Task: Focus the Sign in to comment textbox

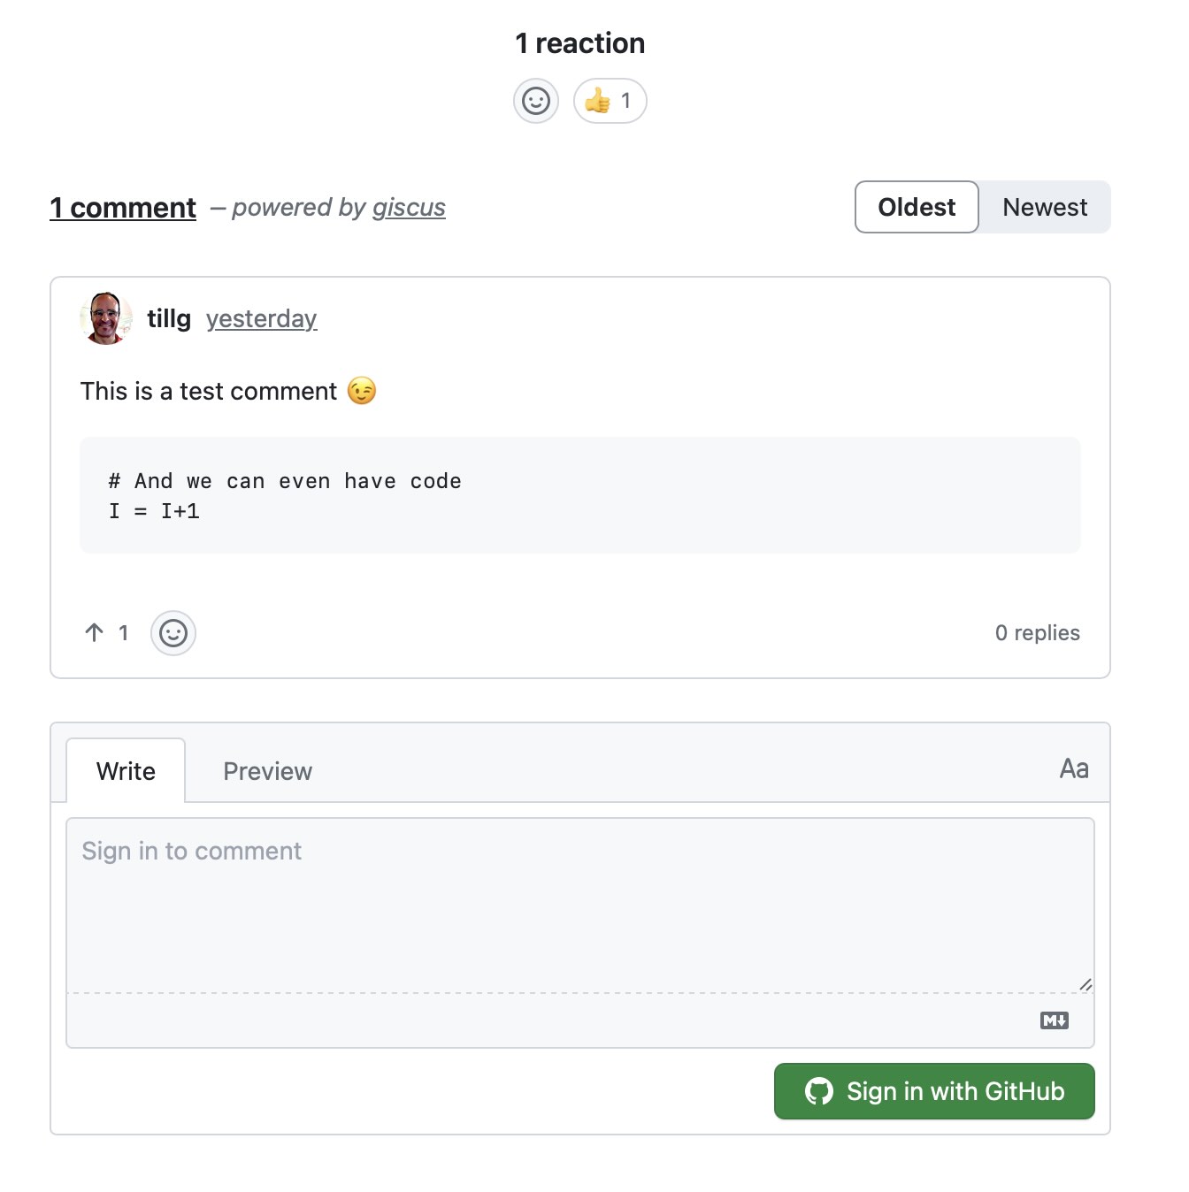Action: (579, 904)
